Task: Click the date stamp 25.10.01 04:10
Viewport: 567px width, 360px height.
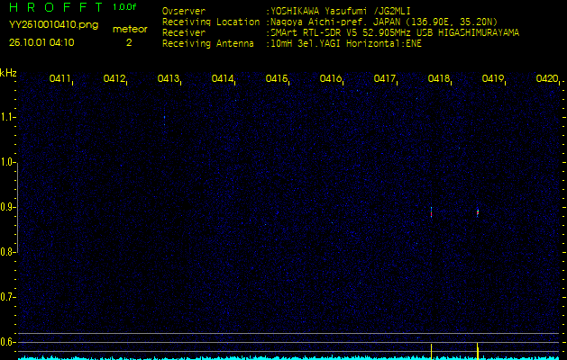Action: click(x=41, y=42)
